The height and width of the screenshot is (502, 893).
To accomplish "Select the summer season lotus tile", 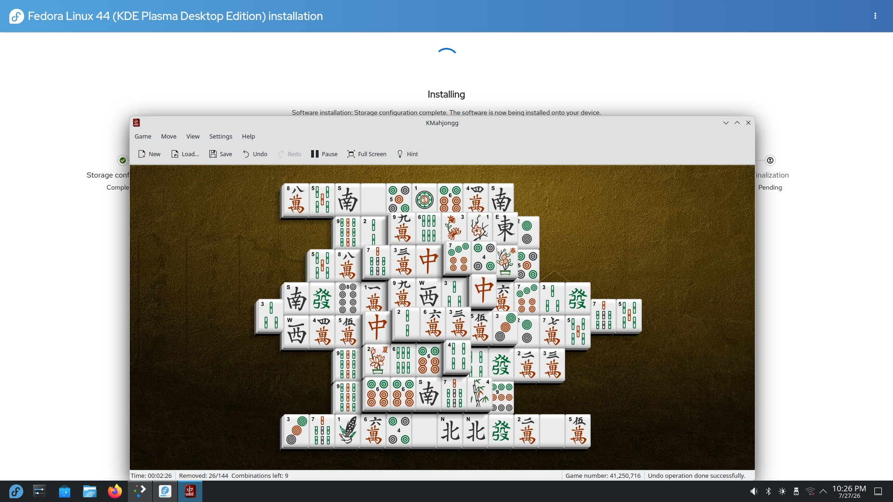I will [377, 360].
